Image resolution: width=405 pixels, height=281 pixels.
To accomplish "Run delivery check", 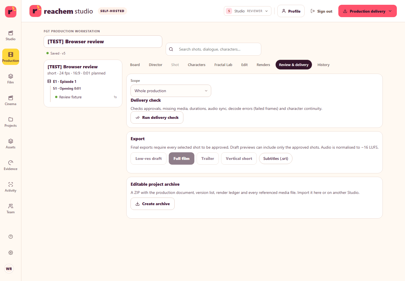I will [x=157, y=117].
